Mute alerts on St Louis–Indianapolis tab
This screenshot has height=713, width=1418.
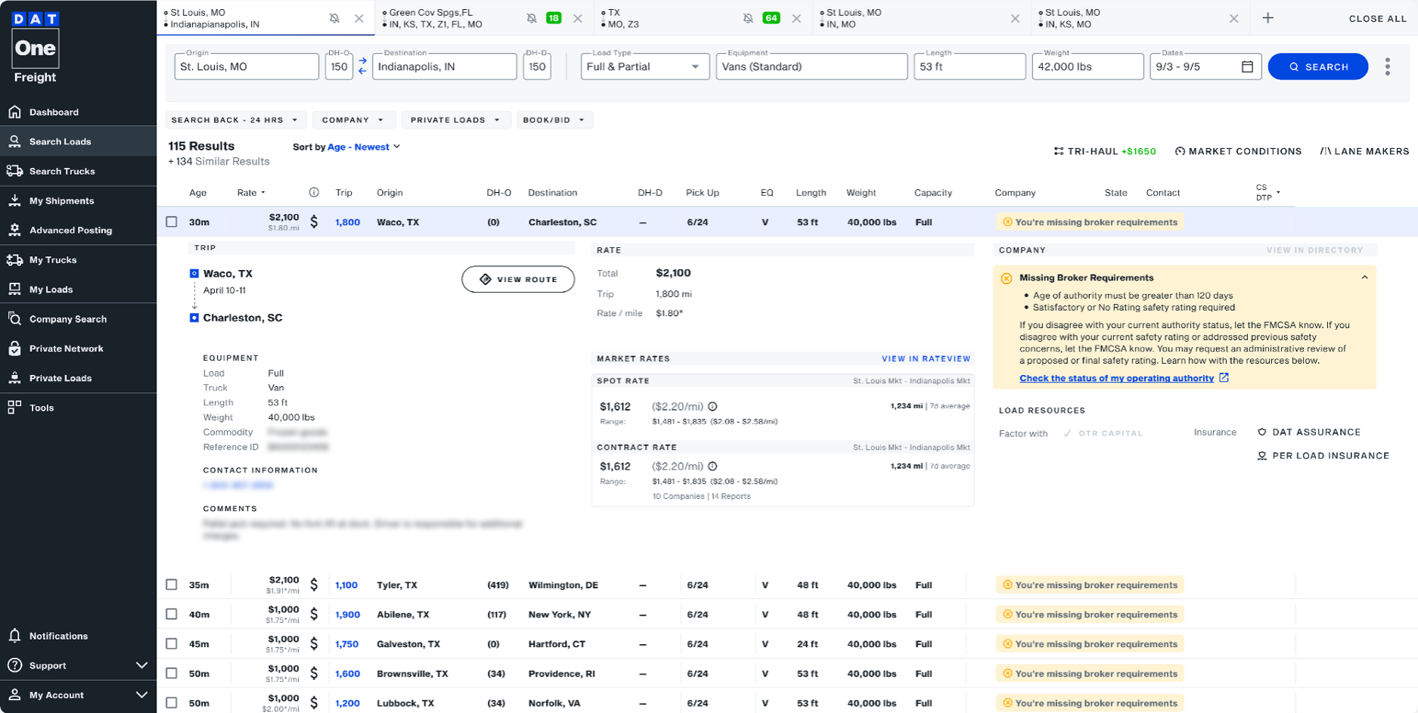tap(334, 18)
